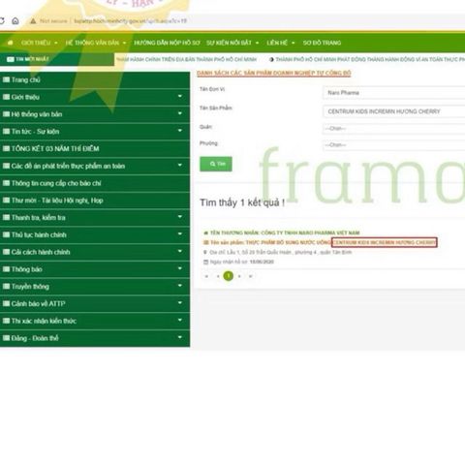465x465 pixels.
Task: Click the browser home button icon
Action: point(15,21)
